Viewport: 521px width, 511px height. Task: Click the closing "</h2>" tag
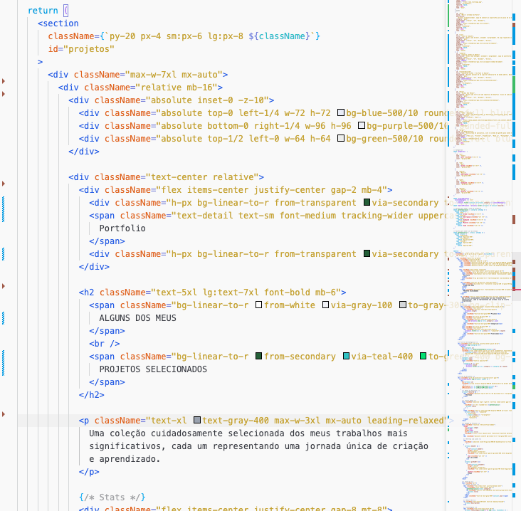[x=91, y=395]
